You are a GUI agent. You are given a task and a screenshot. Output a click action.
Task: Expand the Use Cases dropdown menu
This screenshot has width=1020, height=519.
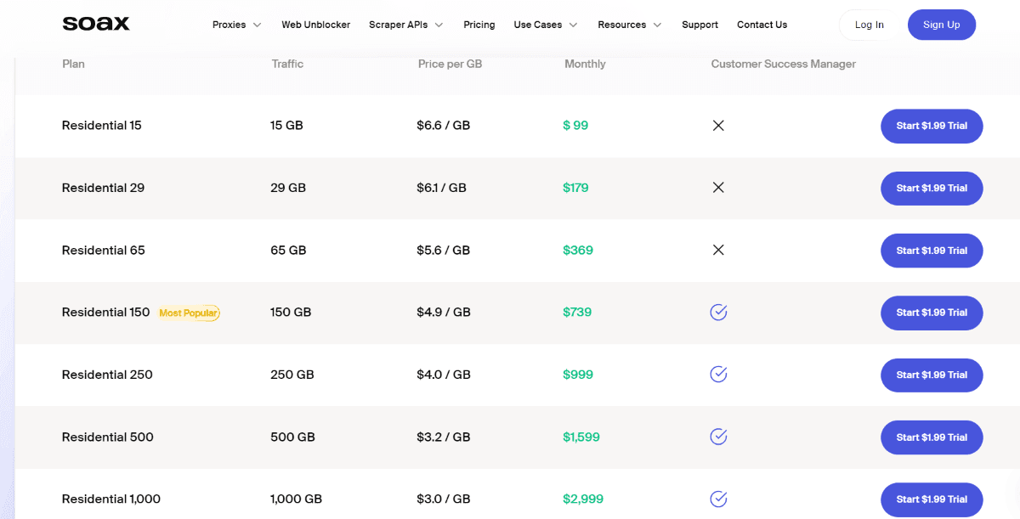(546, 25)
